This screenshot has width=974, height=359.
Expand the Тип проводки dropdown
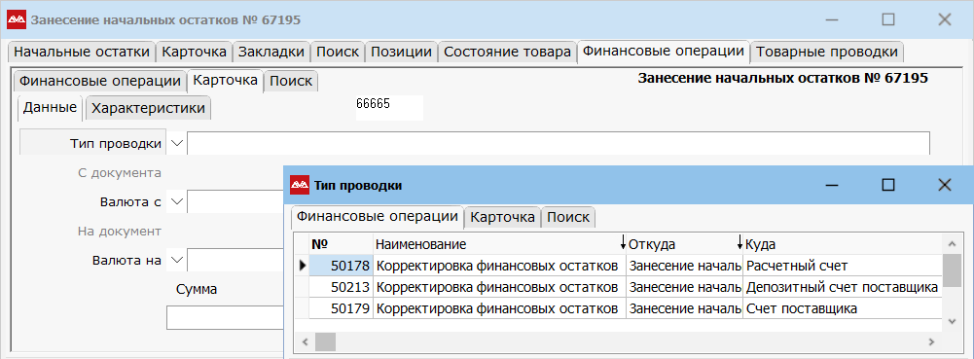click(177, 143)
